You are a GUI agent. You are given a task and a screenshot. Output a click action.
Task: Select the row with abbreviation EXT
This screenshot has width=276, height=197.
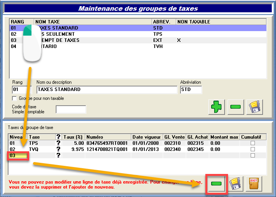coord(138,40)
